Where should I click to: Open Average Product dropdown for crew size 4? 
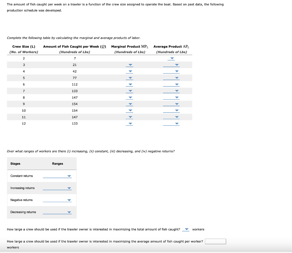pyautogui.click(x=171, y=72)
